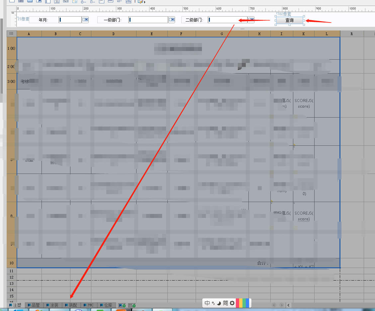Insert a label widget from toolbar
This screenshot has width=375, height=311.
[x=21, y=1]
